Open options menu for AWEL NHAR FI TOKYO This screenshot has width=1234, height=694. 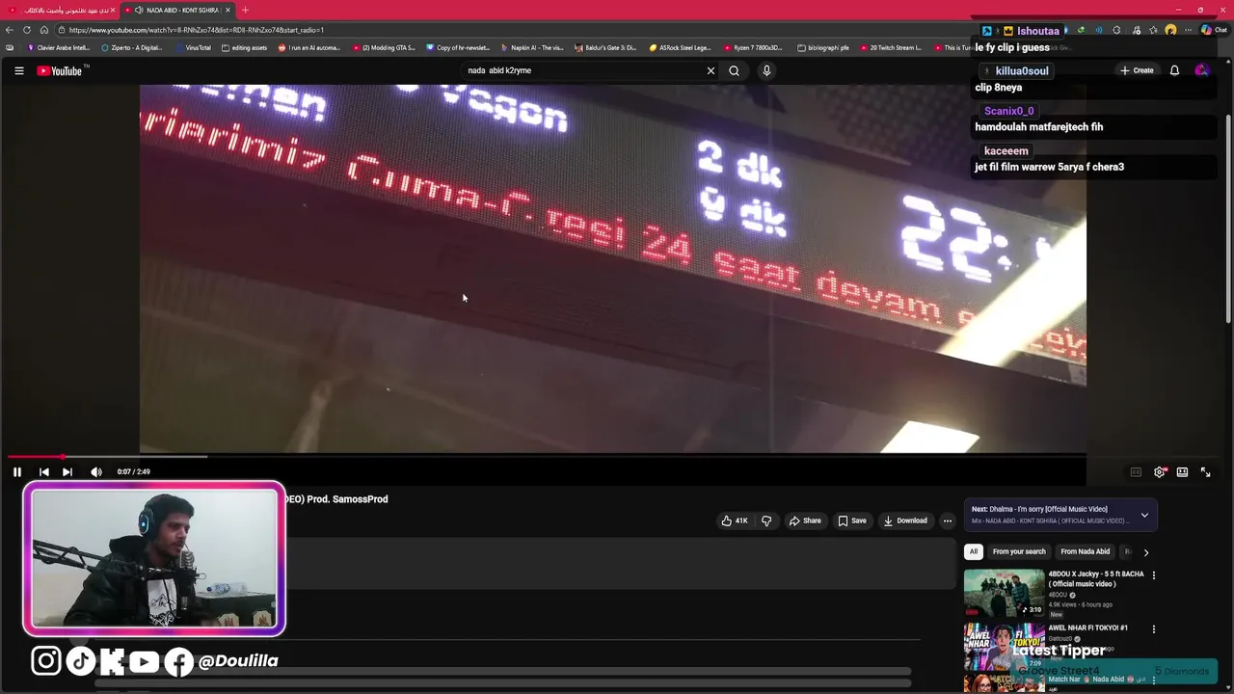[x=1153, y=629]
